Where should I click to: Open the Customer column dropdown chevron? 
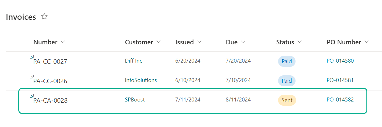[159, 42]
